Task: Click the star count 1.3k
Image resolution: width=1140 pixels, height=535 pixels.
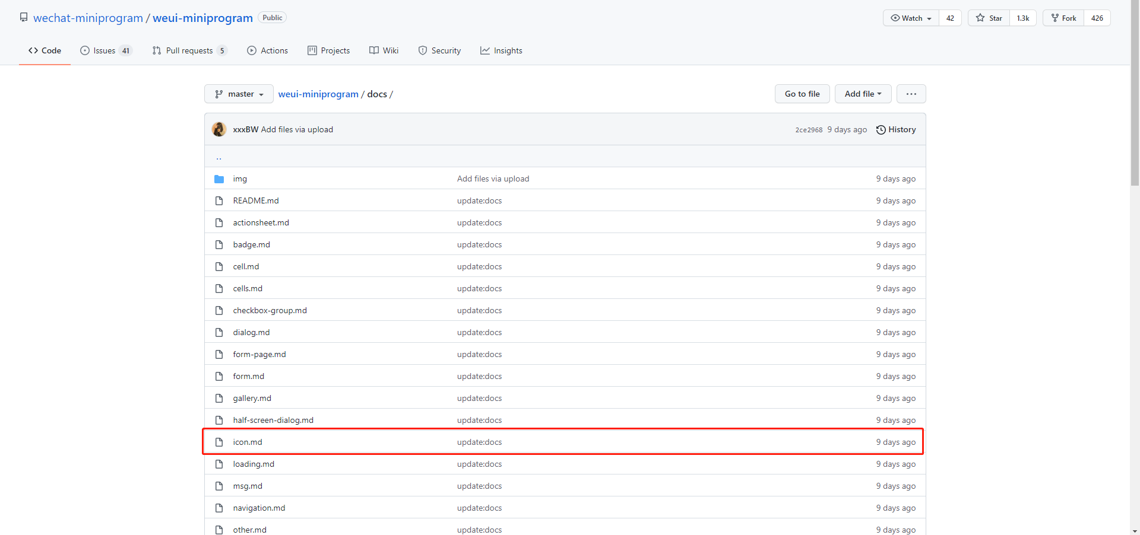Action: (1023, 18)
